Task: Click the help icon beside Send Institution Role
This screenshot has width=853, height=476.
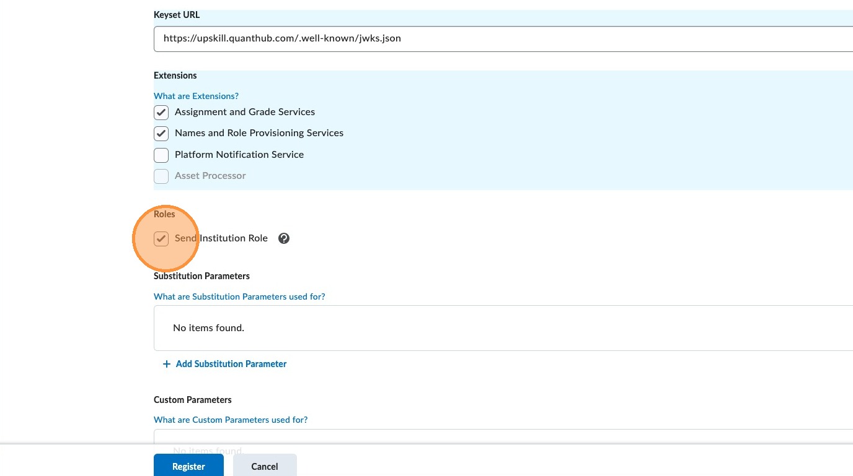Action: click(x=284, y=238)
